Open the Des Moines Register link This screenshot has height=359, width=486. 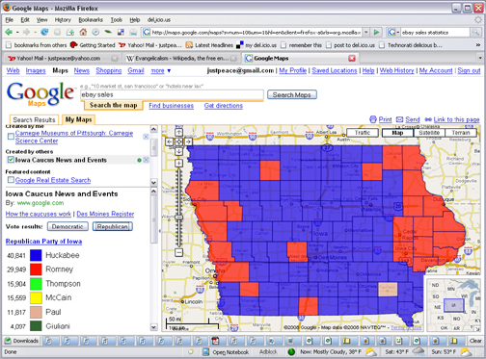point(105,214)
